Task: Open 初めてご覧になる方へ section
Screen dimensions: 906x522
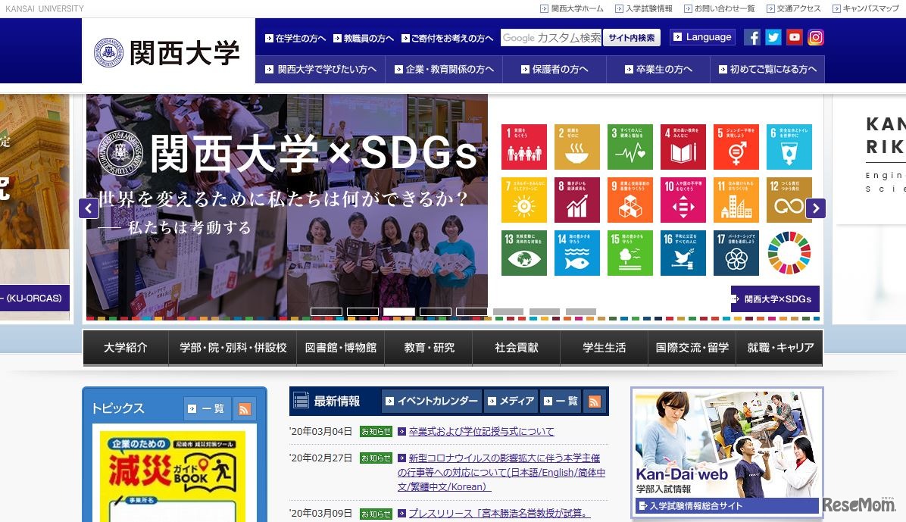Action: click(768, 70)
